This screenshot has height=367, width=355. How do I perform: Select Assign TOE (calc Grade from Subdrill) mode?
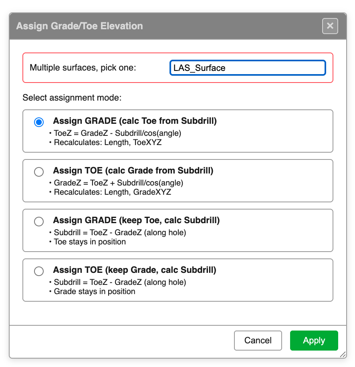coord(39,172)
